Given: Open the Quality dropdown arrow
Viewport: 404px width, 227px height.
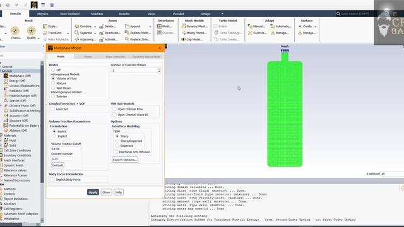Looking at the screenshot, I should pos(39,38).
